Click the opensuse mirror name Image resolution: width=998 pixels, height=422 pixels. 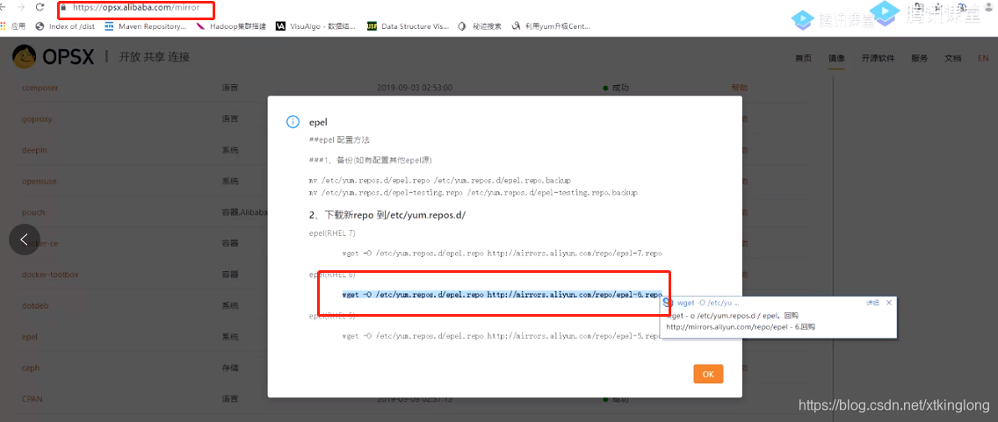coord(40,181)
